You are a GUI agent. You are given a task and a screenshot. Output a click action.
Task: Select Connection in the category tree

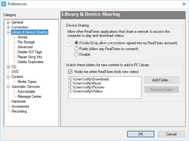20,27
